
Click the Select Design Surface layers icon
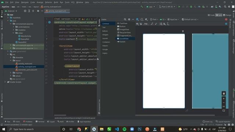pos(137,19)
